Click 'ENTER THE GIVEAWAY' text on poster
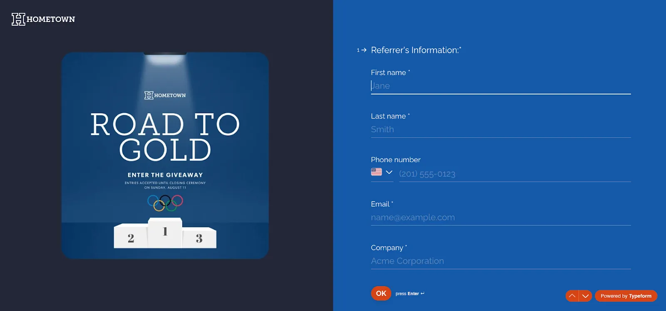 165,175
